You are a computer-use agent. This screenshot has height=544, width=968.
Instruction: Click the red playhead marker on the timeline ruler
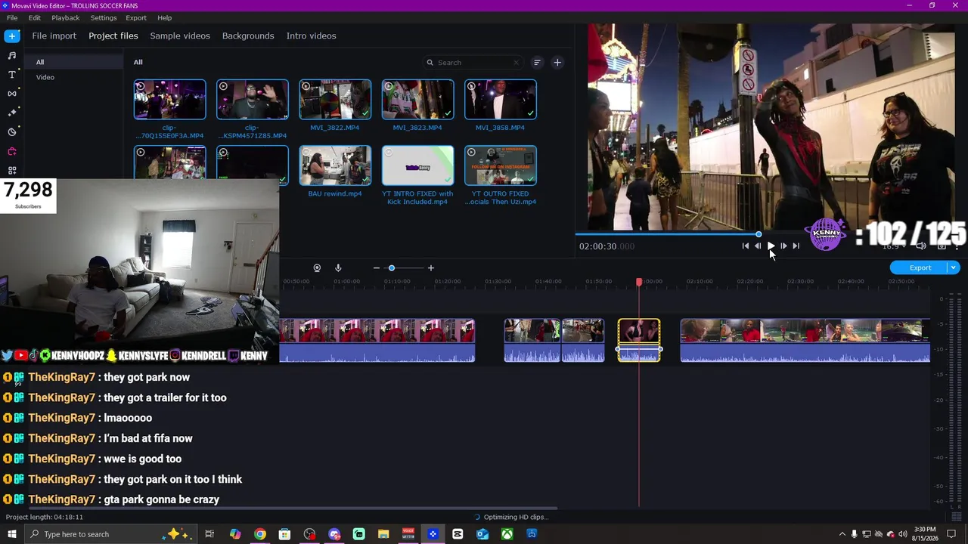click(639, 282)
